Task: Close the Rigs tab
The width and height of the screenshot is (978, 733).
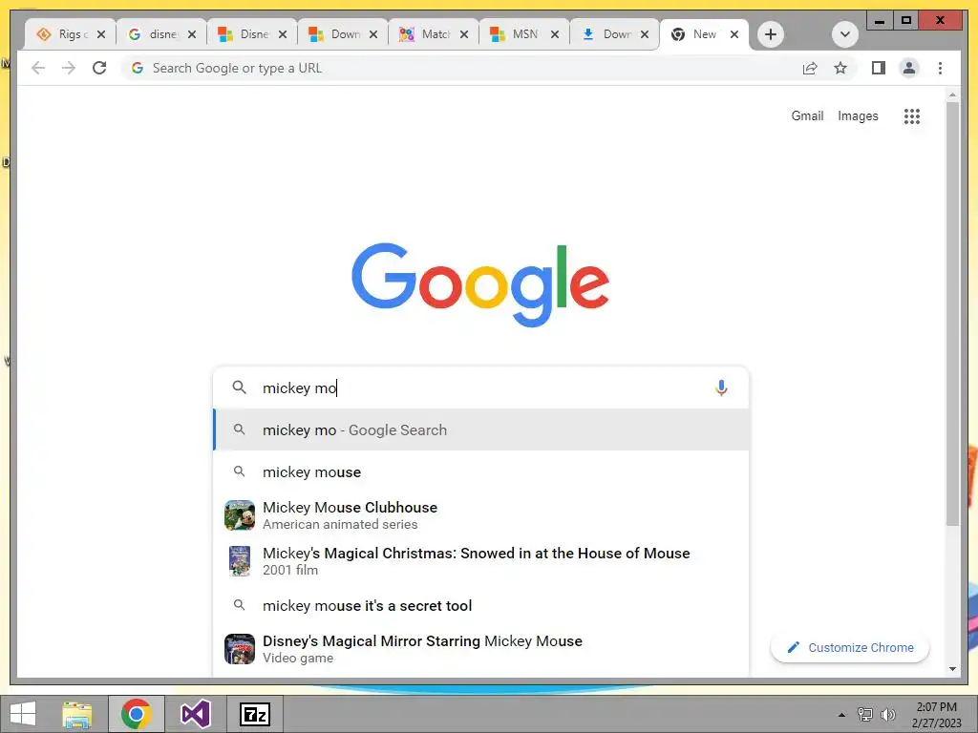Action: click(x=101, y=34)
